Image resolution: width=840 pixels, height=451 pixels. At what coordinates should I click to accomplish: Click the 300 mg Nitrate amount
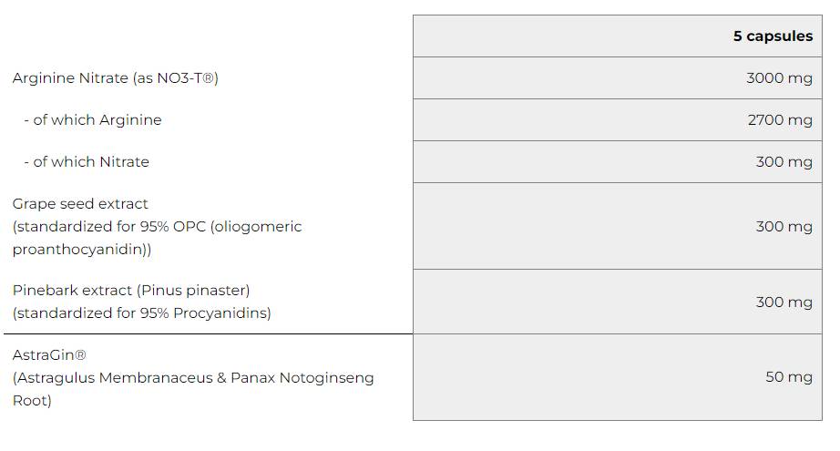[784, 162]
